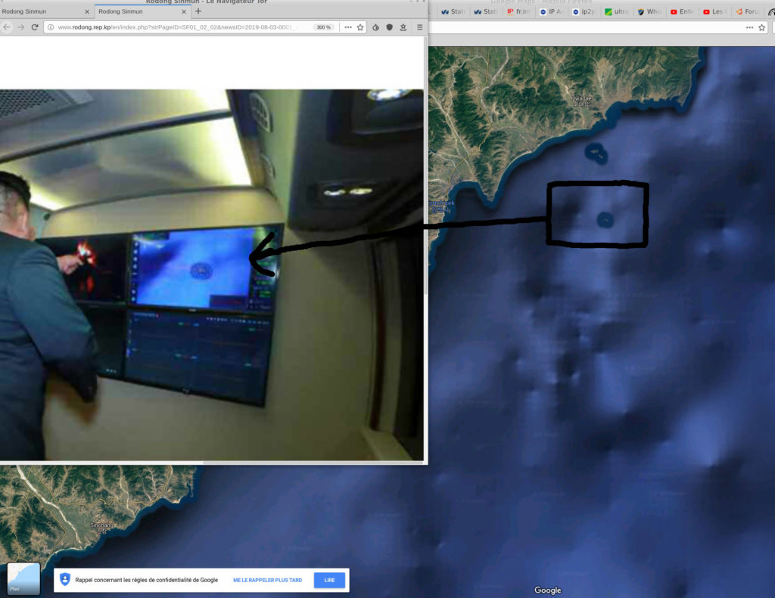The width and height of the screenshot is (775, 598).
Task: Reset the 300 % zoom indicator
Action: [324, 27]
